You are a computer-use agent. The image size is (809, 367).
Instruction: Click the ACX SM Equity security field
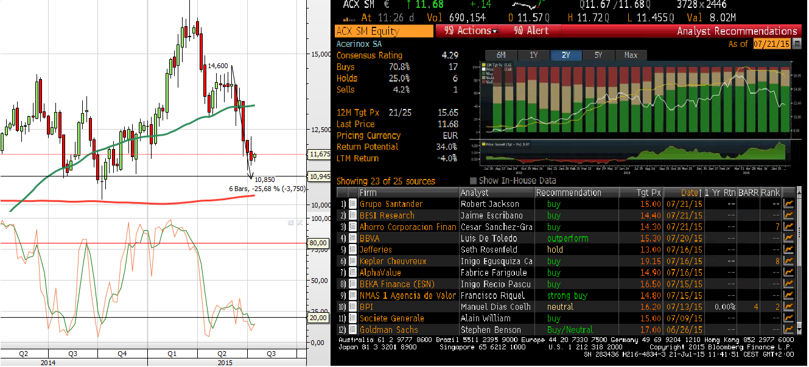click(x=383, y=31)
